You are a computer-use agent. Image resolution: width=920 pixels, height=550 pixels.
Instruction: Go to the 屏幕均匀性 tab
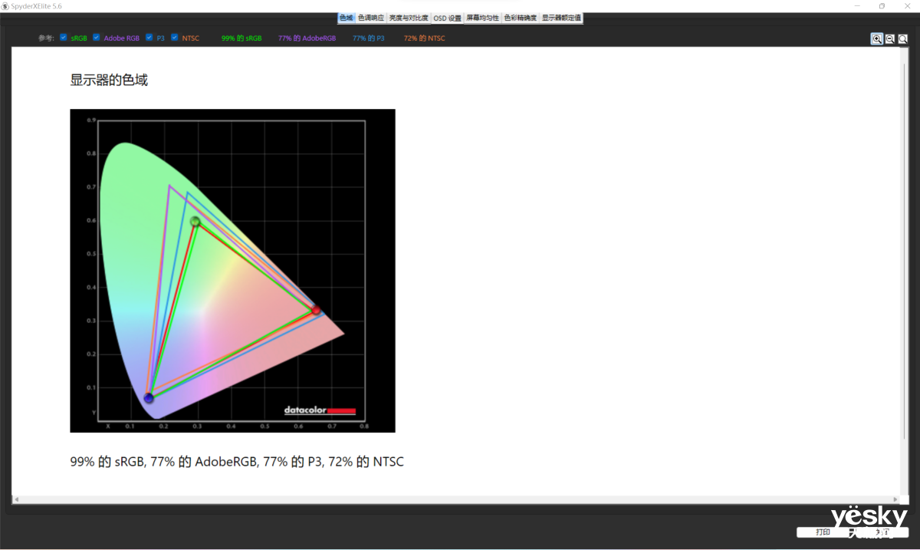tap(482, 18)
